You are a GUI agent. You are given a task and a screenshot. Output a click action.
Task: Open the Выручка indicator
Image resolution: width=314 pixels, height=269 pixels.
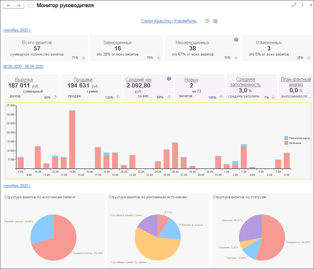click(x=24, y=80)
